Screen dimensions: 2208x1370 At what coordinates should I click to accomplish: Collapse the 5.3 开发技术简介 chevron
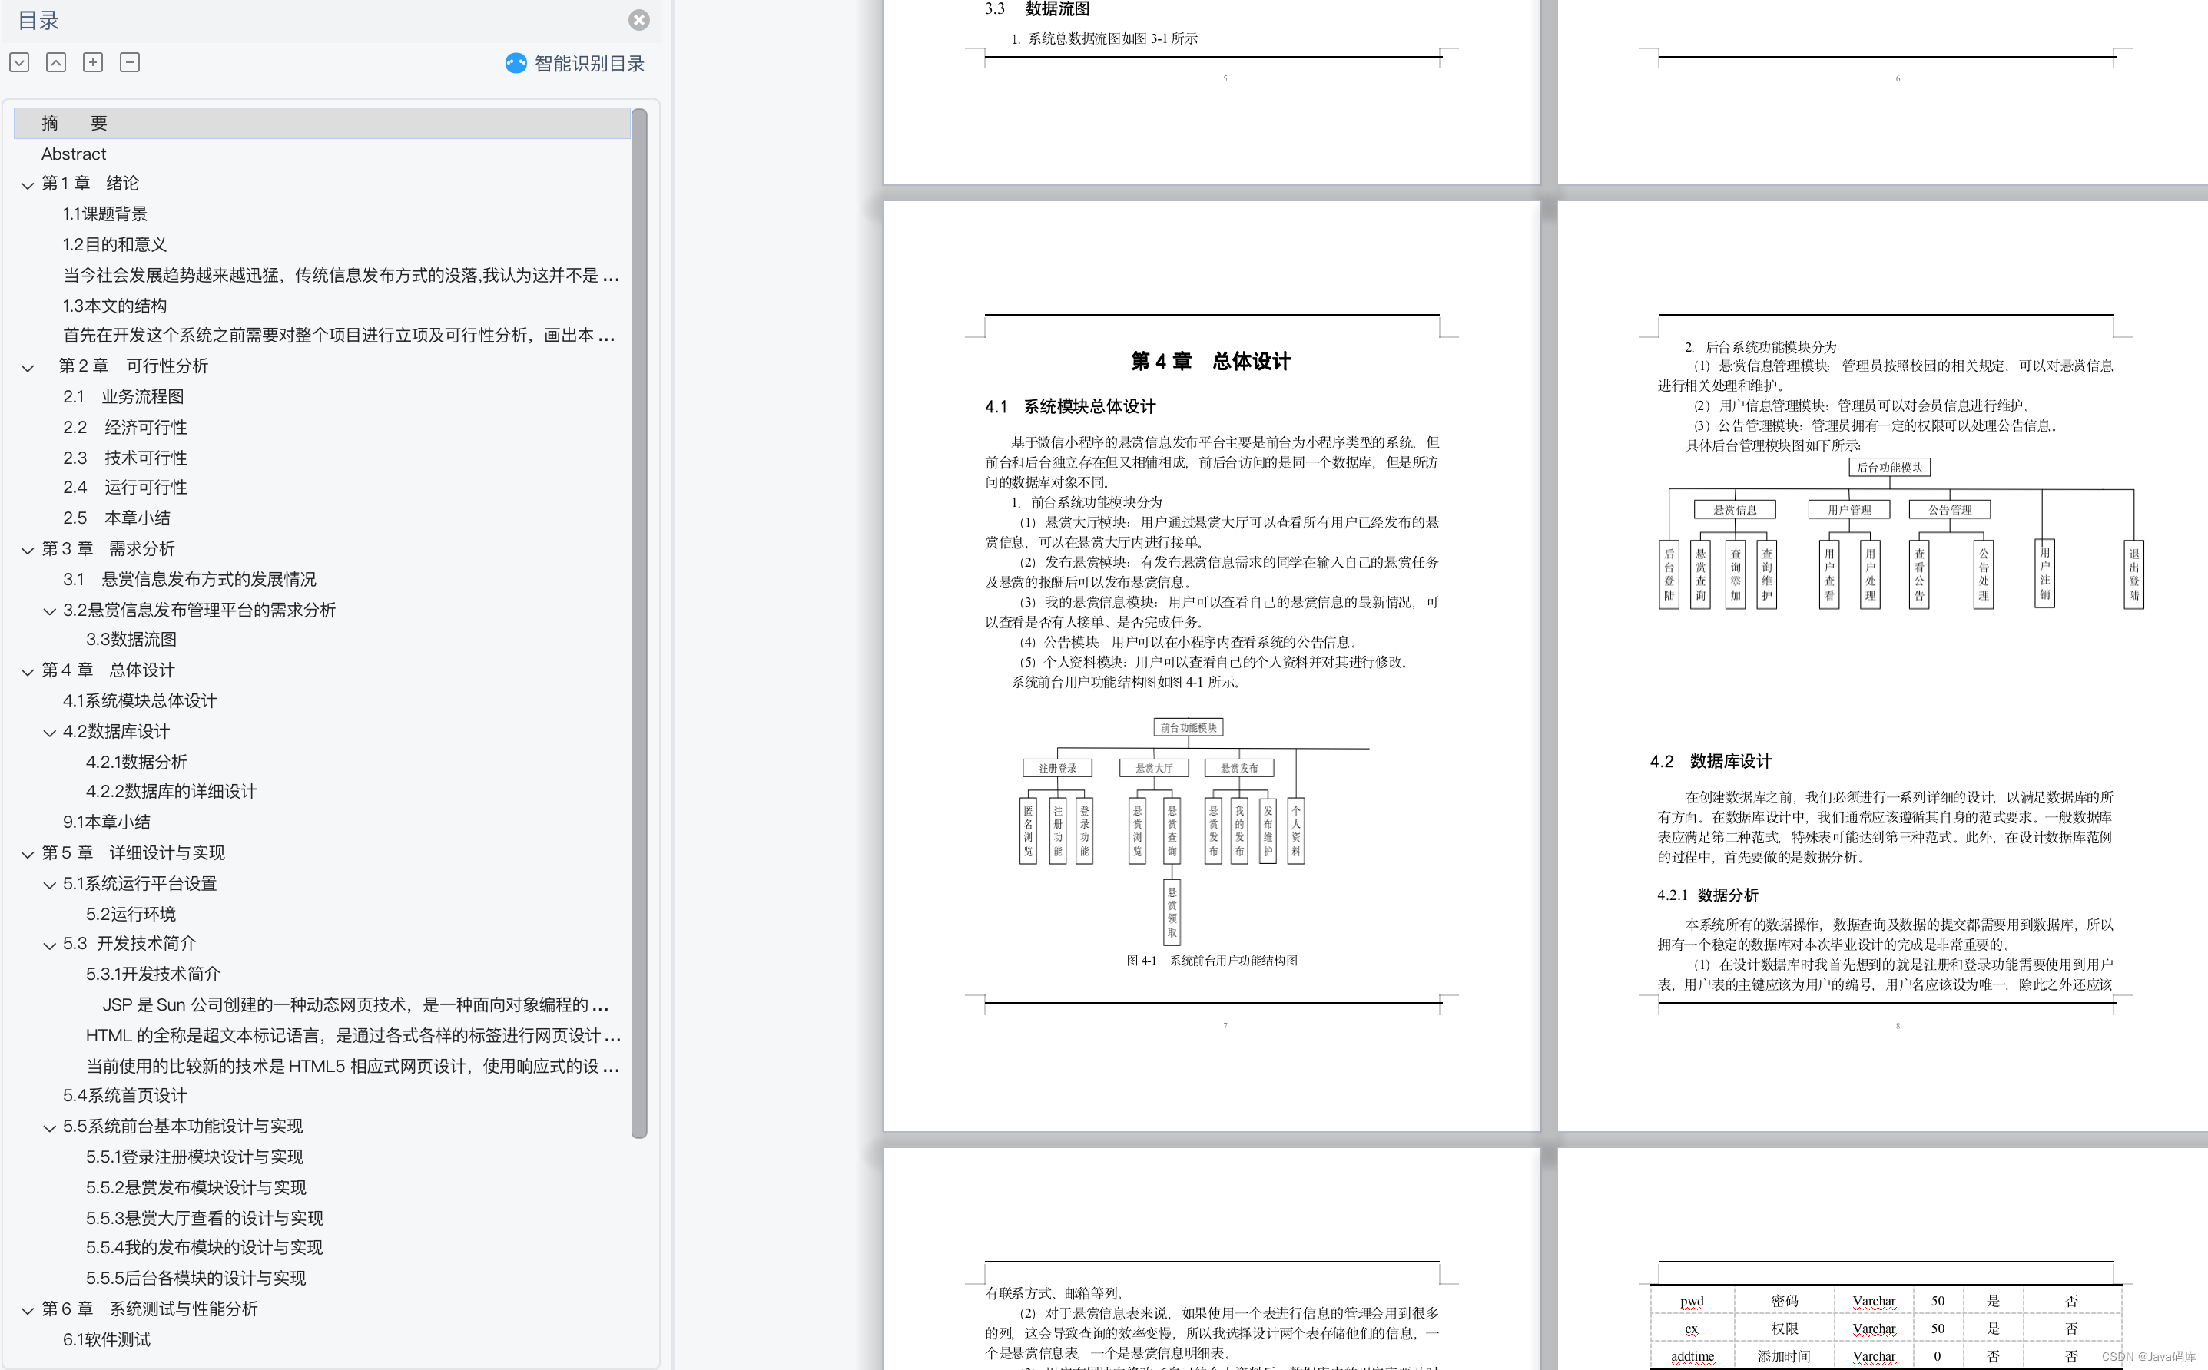[x=50, y=945]
